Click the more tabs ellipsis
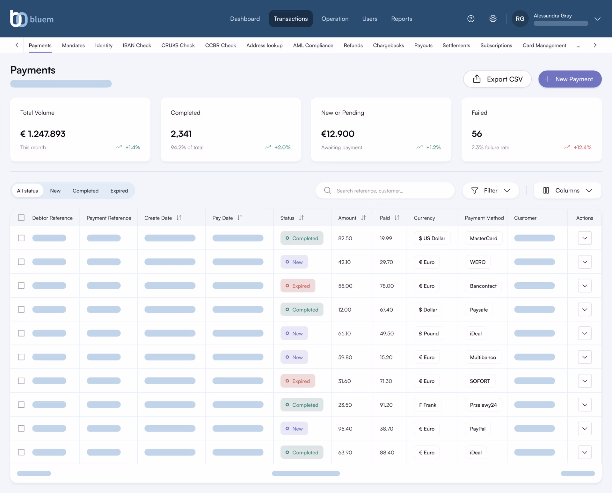 pos(579,46)
